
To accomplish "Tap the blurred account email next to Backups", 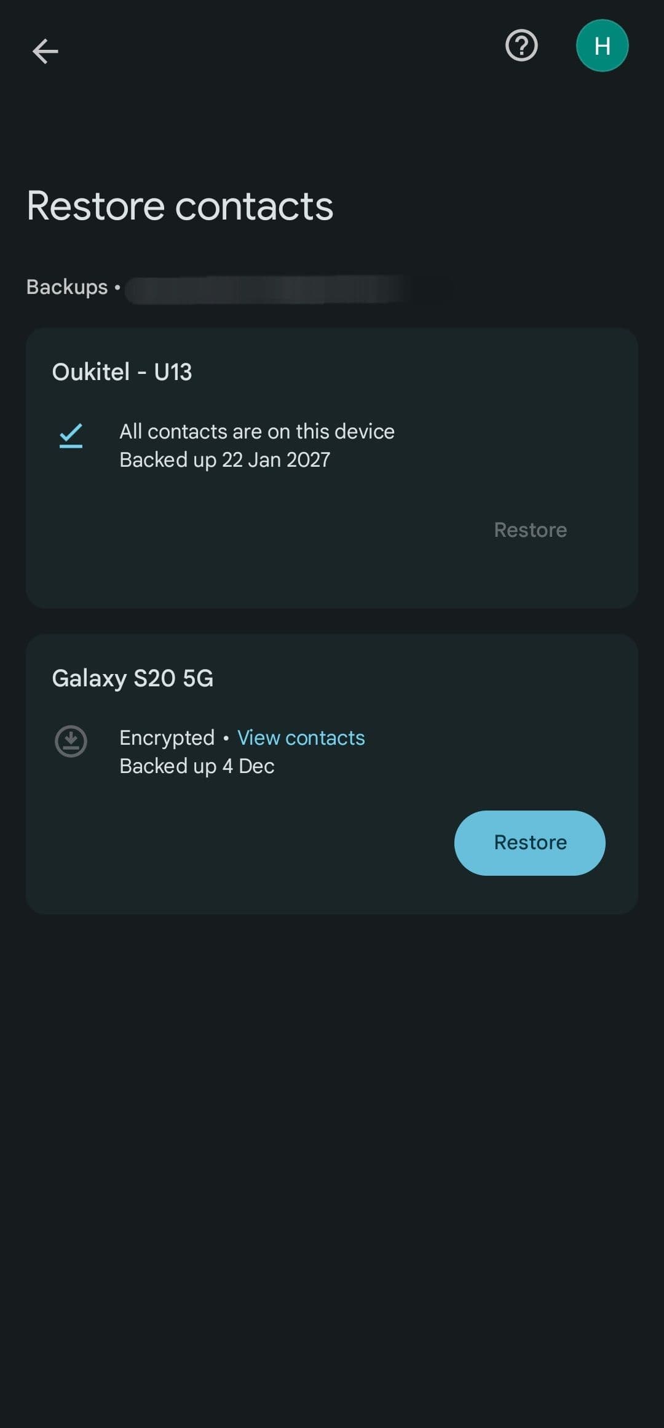I will (x=264, y=289).
